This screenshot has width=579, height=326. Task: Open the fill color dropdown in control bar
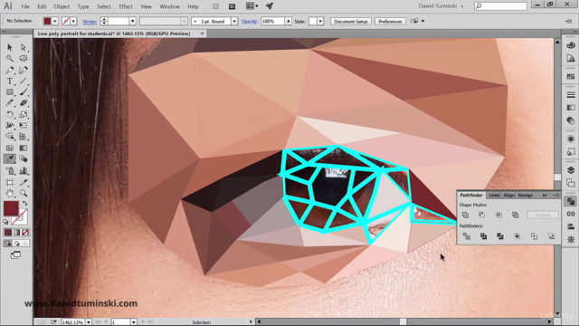click(x=54, y=21)
